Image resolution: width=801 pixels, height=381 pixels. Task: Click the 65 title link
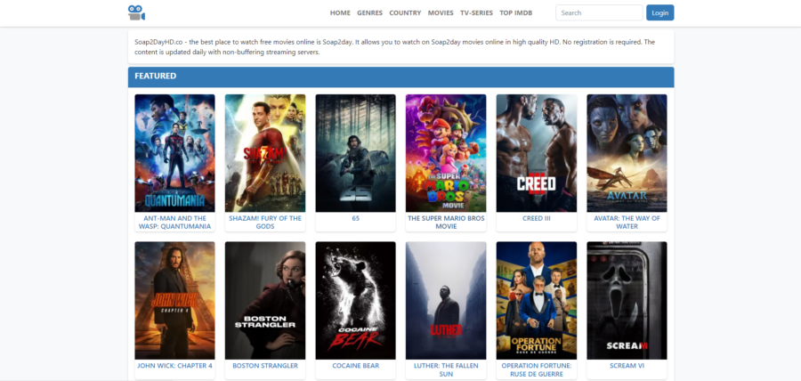[355, 218]
